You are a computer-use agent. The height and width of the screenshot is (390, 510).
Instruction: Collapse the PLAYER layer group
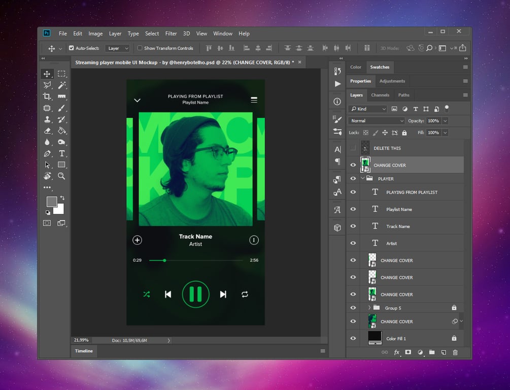tap(362, 179)
